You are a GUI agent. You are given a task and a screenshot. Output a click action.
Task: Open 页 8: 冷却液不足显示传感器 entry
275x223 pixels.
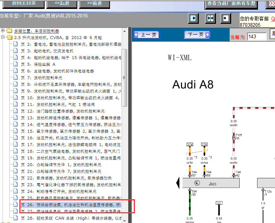click(x=71, y=84)
